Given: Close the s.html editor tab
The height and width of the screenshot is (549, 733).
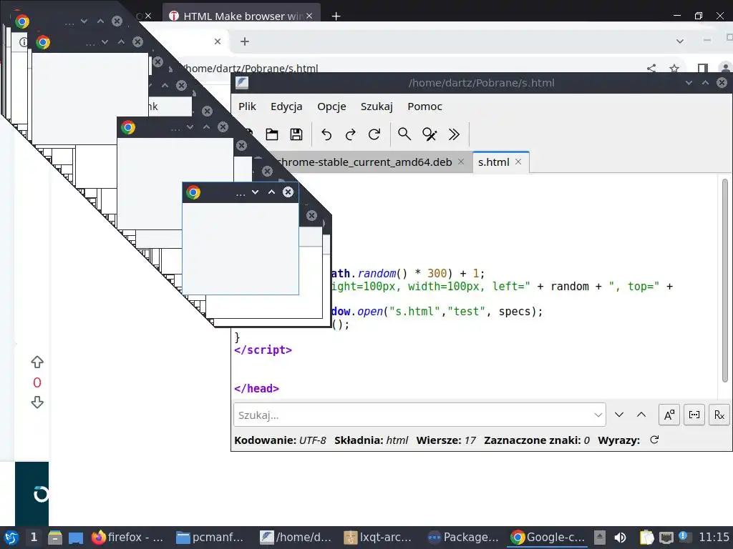Looking at the screenshot, I should 518,162.
